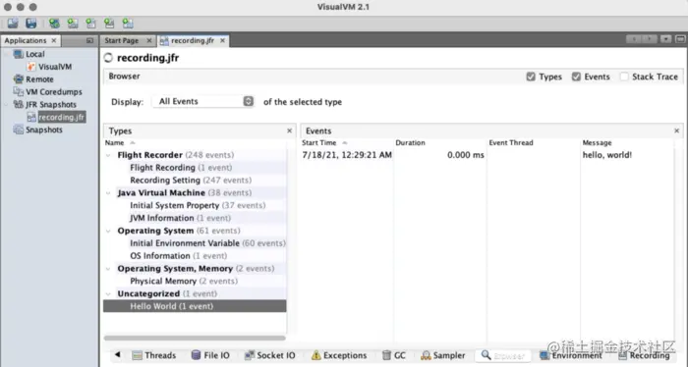Screen dimensions: 688x367
Task: Open the Threads view tab
Action: (154, 355)
